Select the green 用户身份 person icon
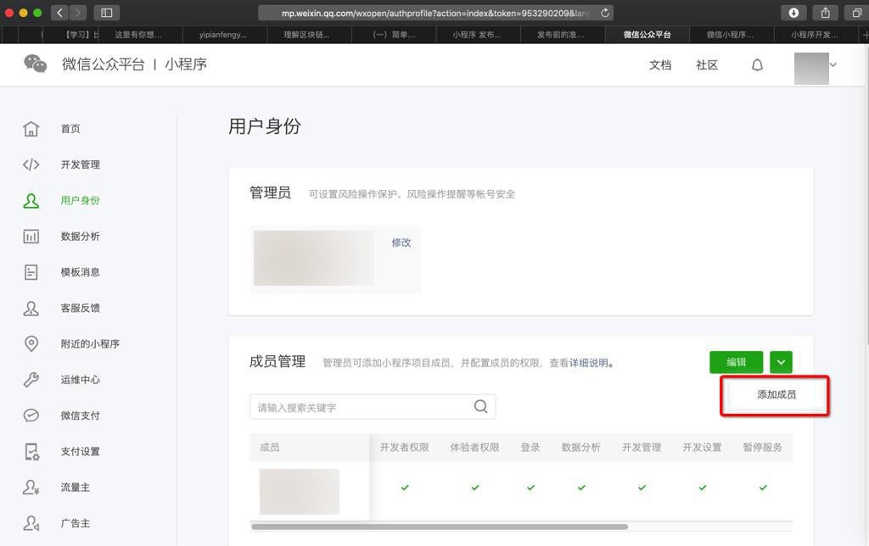This screenshot has width=869, height=546. point(31,200)
